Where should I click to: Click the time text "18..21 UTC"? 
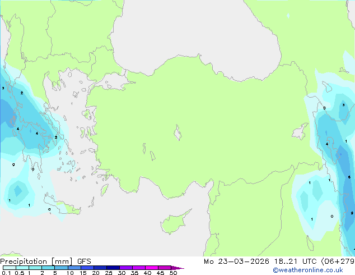[295, 262]
